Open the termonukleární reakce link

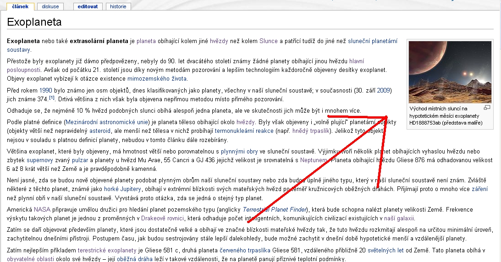pyautogui.click(x=244, y=131)
